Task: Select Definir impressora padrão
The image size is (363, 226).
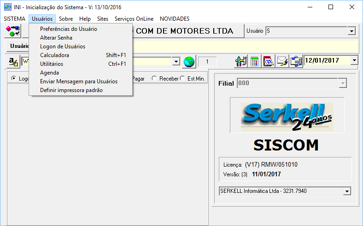Action: point(81,90)
